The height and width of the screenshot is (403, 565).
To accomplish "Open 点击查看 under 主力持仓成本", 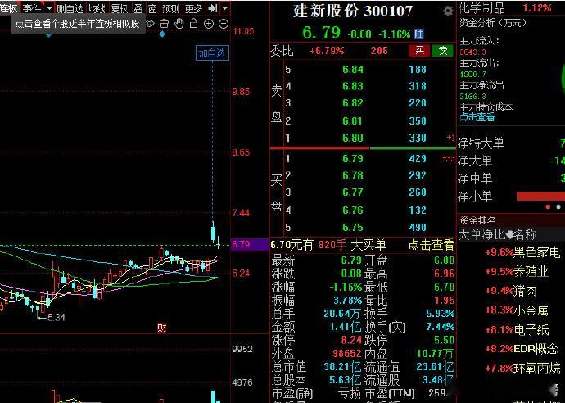I will [477, 117].
